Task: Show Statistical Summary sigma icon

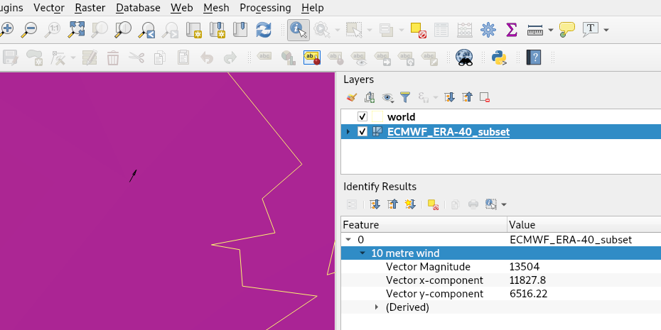Action: coord(511,30)
